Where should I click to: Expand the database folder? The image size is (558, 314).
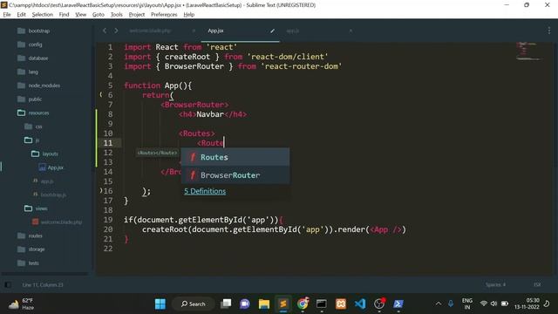pyautogui.click(x=33, y=58)
